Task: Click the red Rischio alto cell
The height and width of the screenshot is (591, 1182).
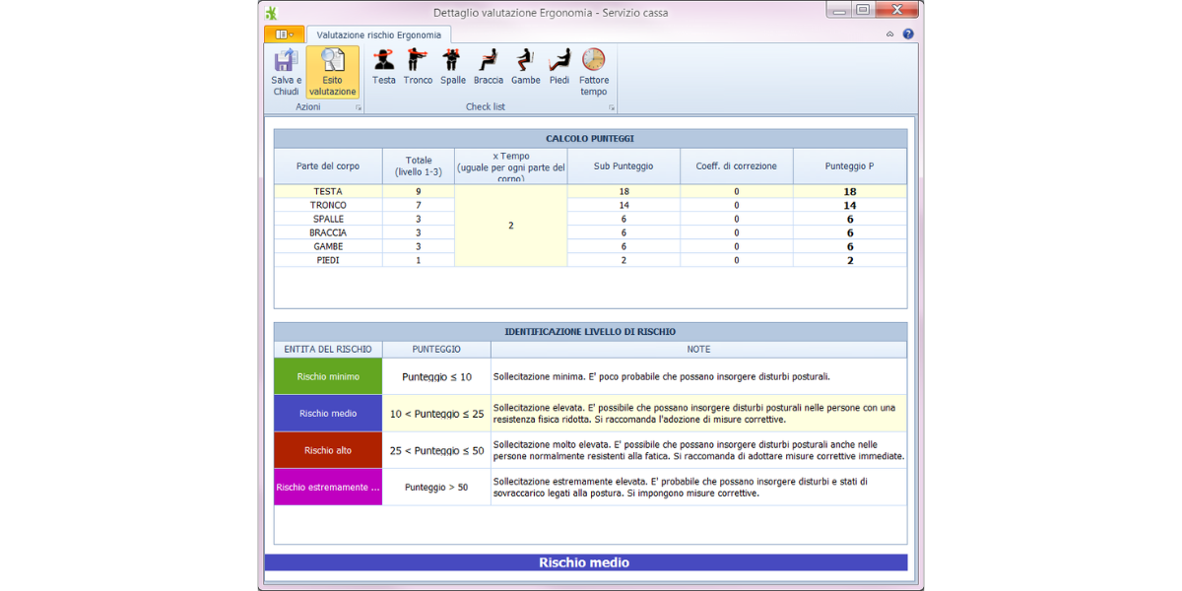Action: click(x=328, y=450)
